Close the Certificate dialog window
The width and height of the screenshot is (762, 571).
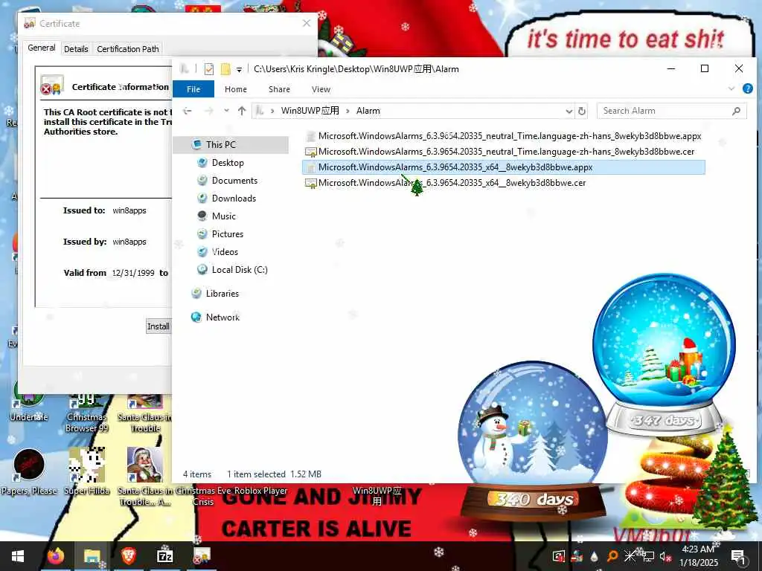coord(306,23)
